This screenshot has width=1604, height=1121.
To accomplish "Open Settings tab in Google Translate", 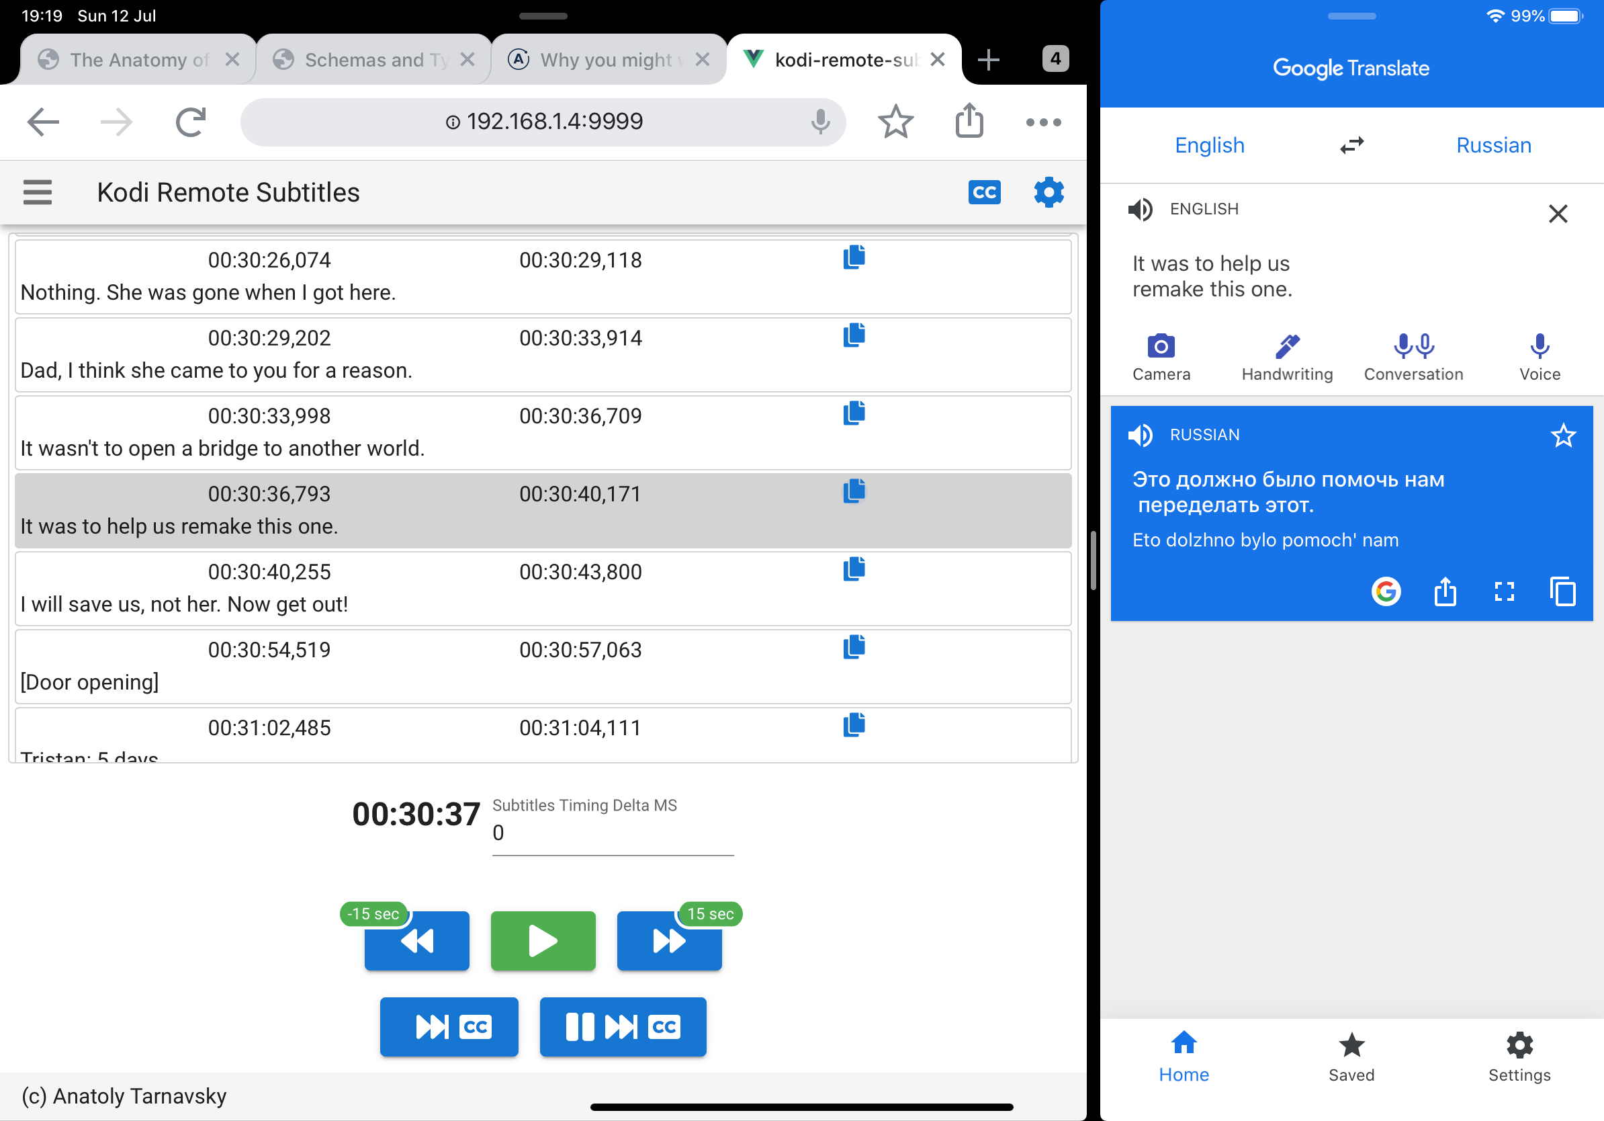I will (x=1519, y=1056).
